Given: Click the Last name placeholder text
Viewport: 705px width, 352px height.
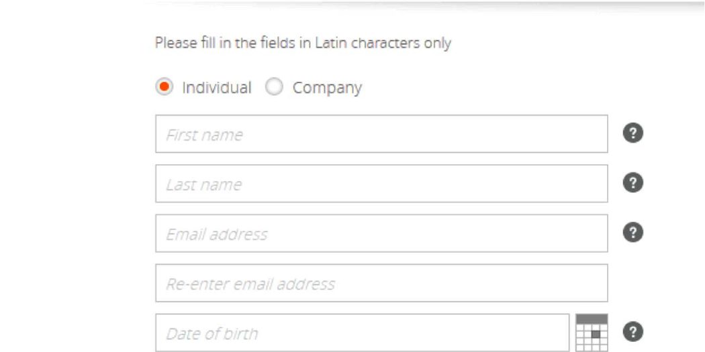Looking at the screenshot, I should [x=203, y=184].
